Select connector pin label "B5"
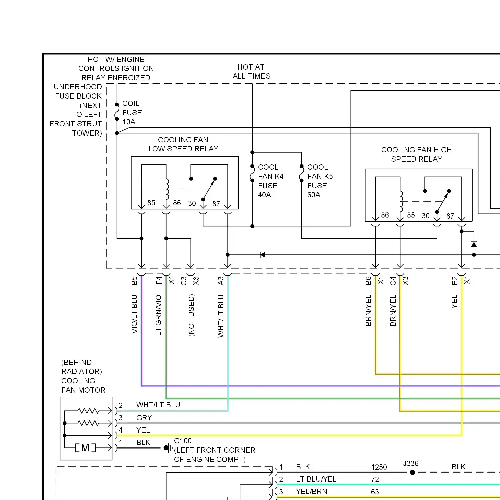500x500 pixels. click(134, 281)
